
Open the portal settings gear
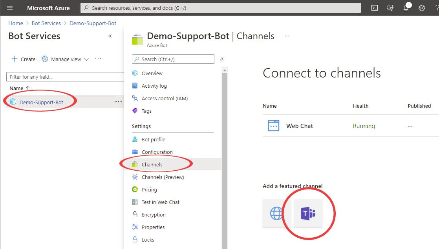[422, 8]
